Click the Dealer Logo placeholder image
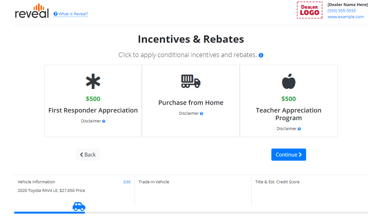 310,10
